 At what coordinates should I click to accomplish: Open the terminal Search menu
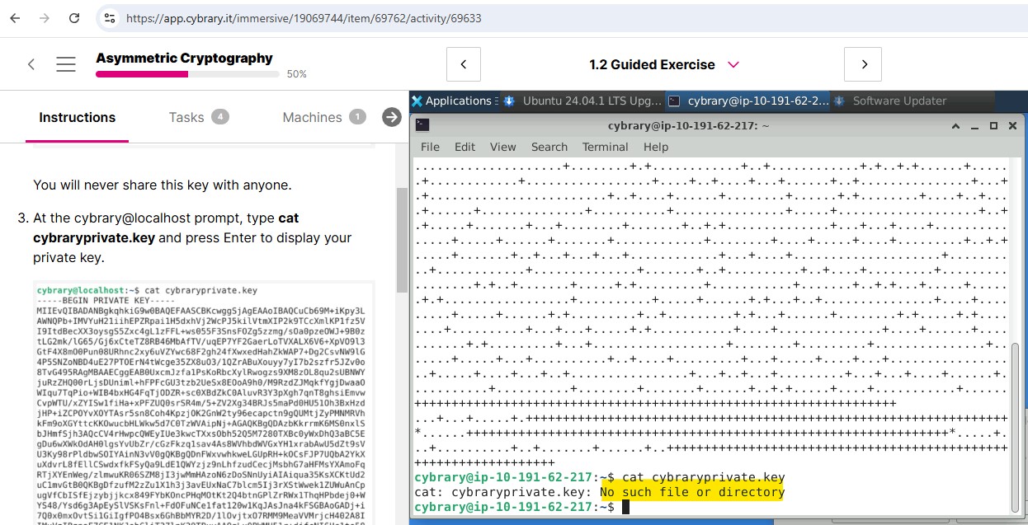coord(549,147)
